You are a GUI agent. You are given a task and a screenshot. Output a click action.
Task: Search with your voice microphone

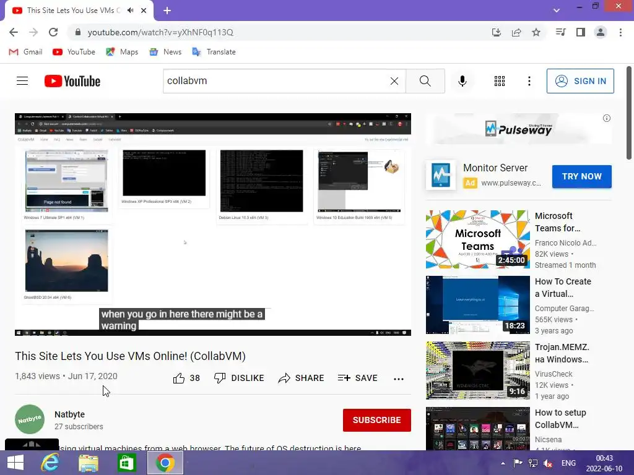[462, 81]
